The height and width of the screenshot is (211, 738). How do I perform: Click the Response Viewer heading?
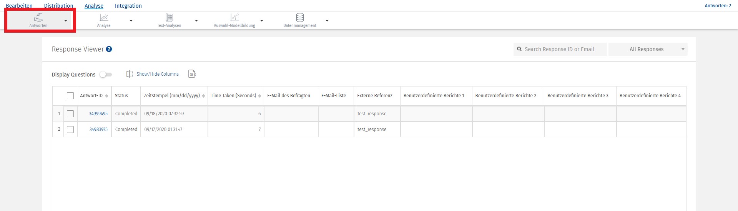click(78, 49)
